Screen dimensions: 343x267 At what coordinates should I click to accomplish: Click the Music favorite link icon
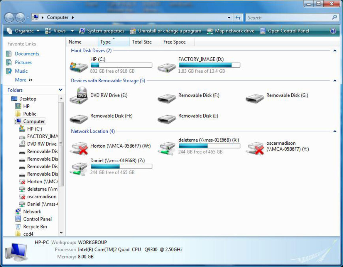tap(9, 71)
